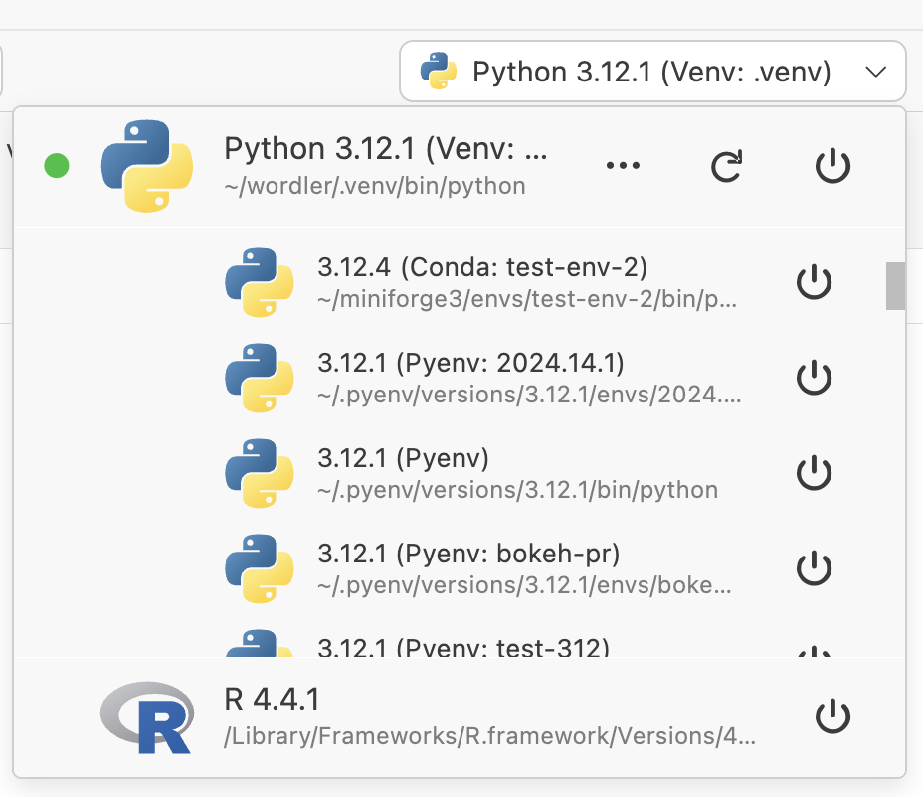Click the dropdown chevron arrow beside .venv

tap(875, 72)
